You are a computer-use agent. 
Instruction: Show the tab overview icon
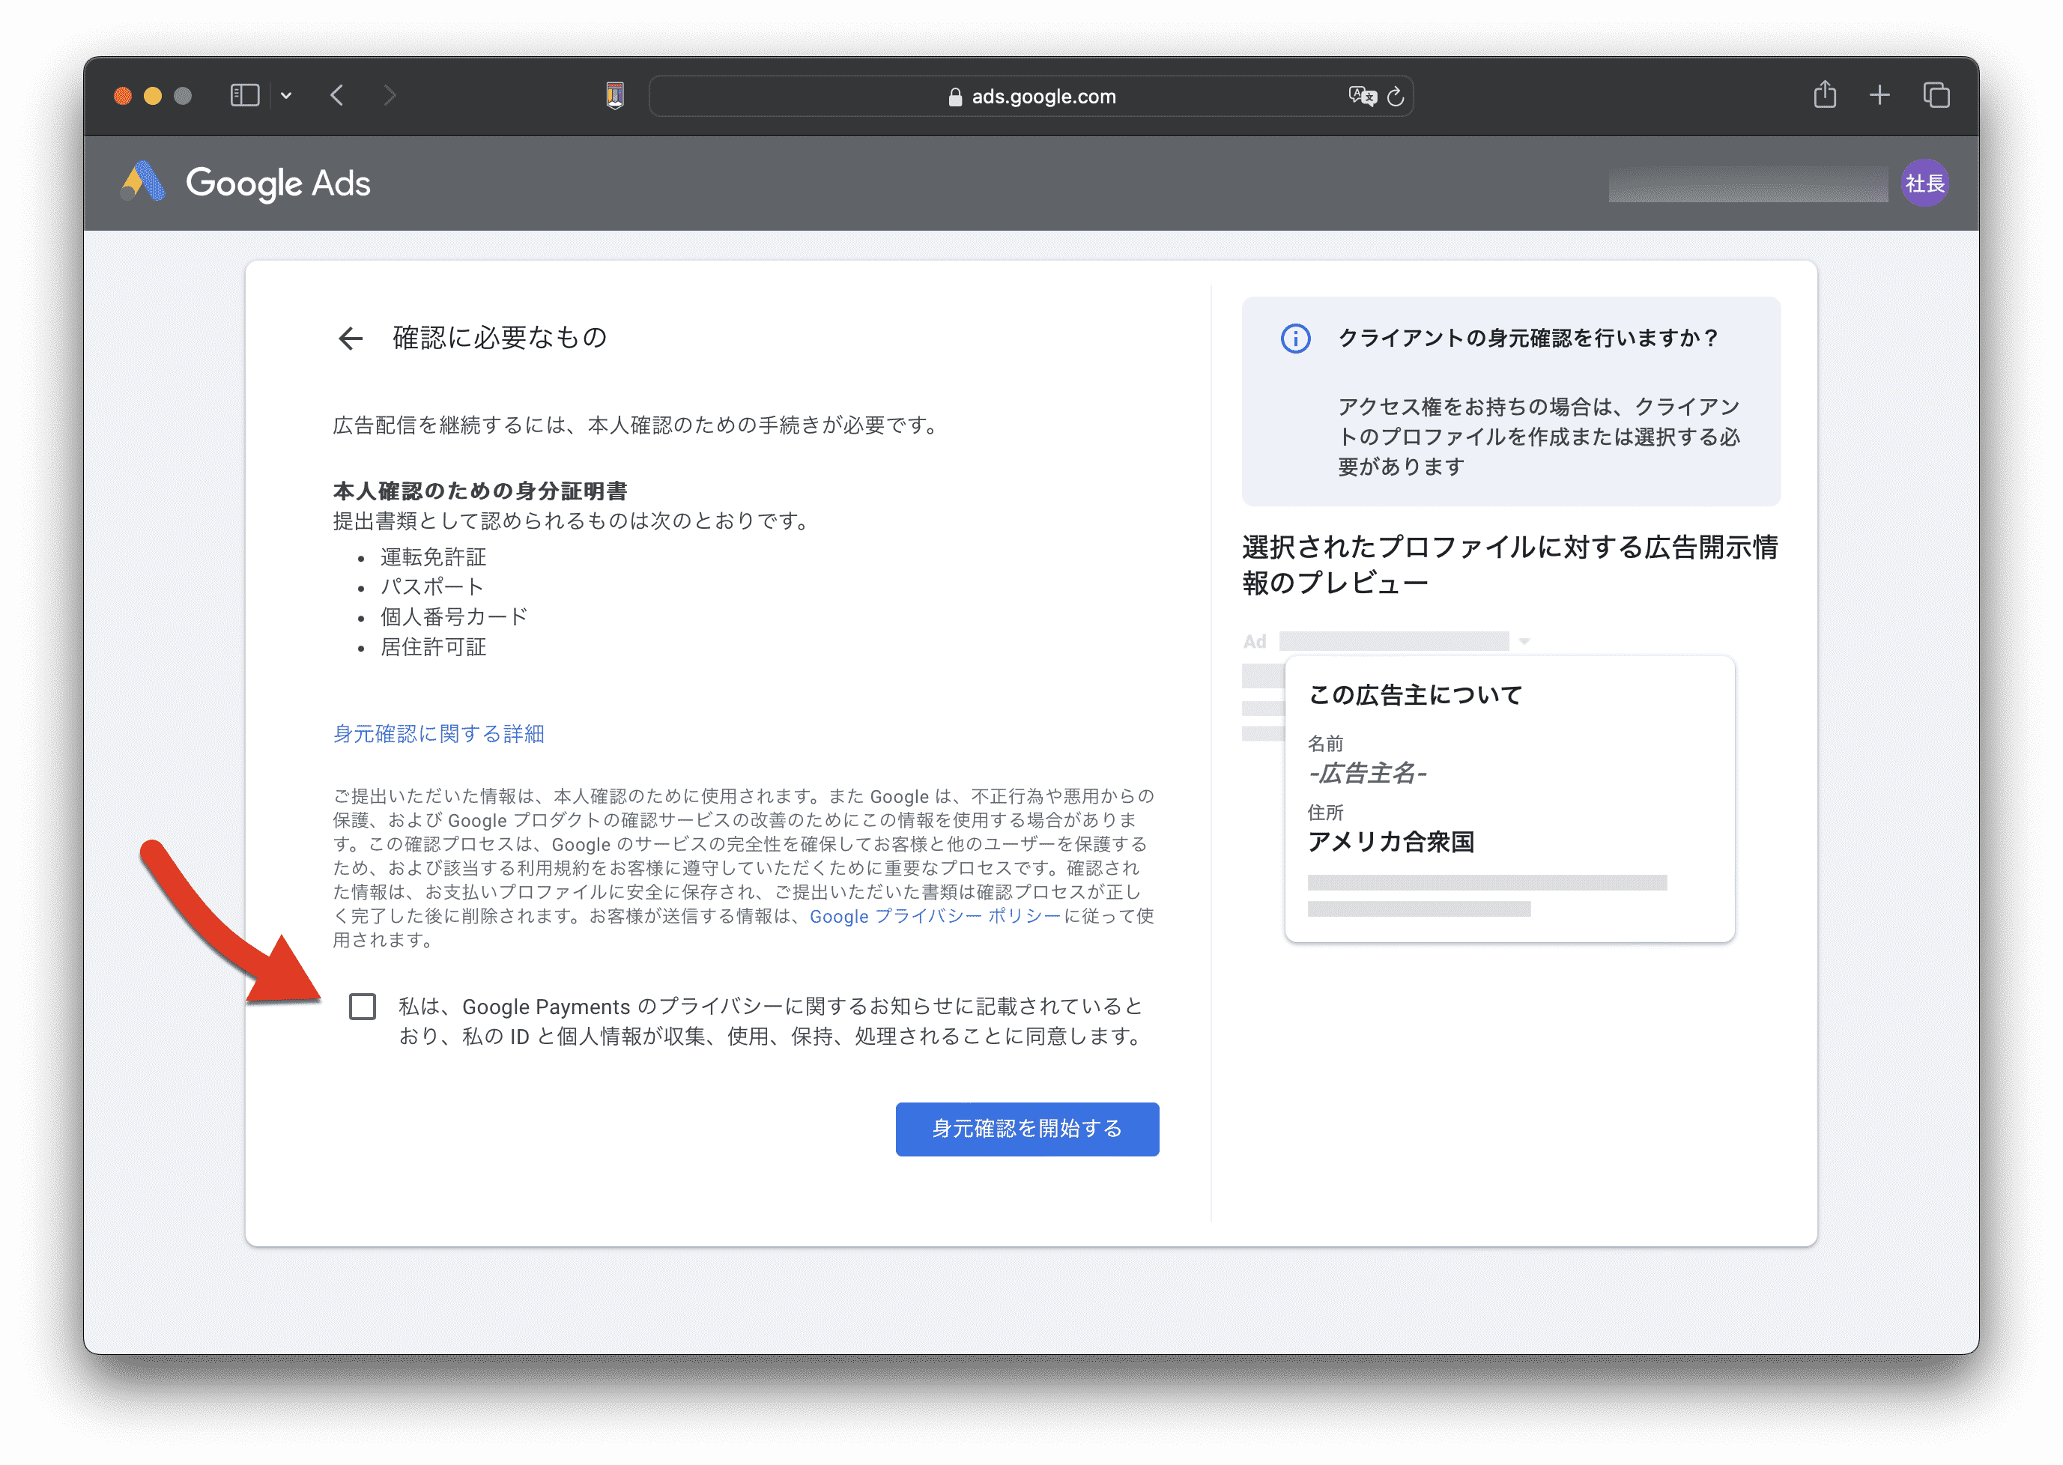point(1936,94)
